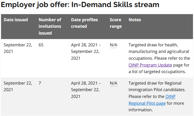Select the 7 invitations cell
This screenshot has height=116, width=194.
(40, 83)
